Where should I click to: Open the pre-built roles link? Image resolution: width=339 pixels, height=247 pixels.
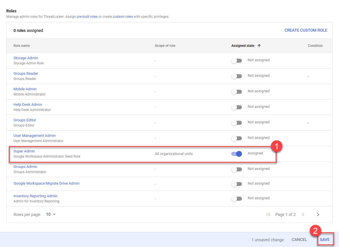[x=87, y=17]
